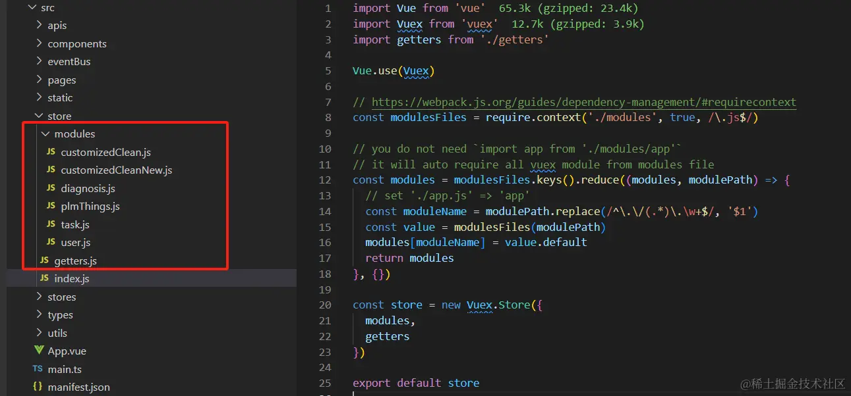Screen dimensions: 851x396
Task: Click JS icon beside task.js
Action: click(51, 224)
